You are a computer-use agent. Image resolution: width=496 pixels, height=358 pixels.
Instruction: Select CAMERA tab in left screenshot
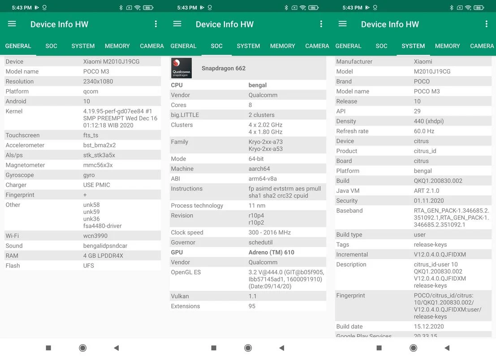pyautogui.click(x=152, y=46)
